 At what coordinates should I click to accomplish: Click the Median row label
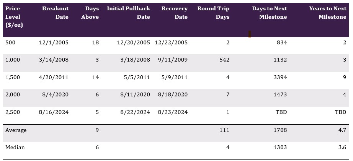(x=15, y=147)
